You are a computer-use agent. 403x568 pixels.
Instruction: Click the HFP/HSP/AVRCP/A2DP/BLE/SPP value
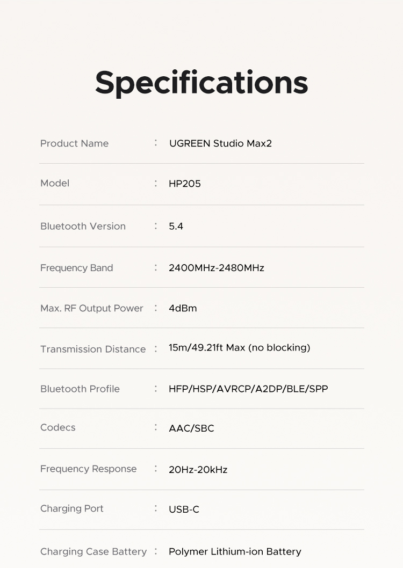tap(248, 389)
